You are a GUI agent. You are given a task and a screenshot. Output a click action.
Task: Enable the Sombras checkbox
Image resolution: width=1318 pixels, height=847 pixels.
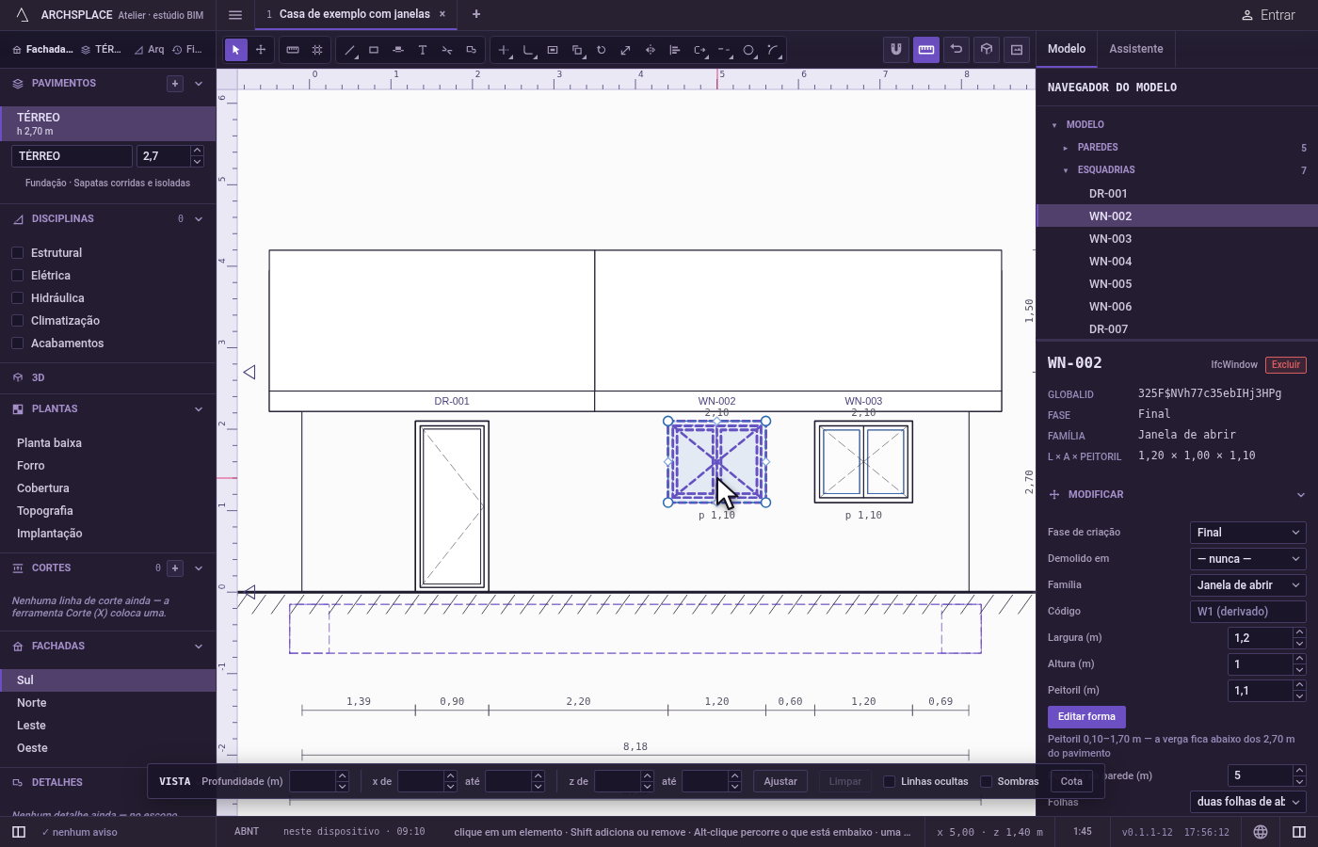coord(986,781)
